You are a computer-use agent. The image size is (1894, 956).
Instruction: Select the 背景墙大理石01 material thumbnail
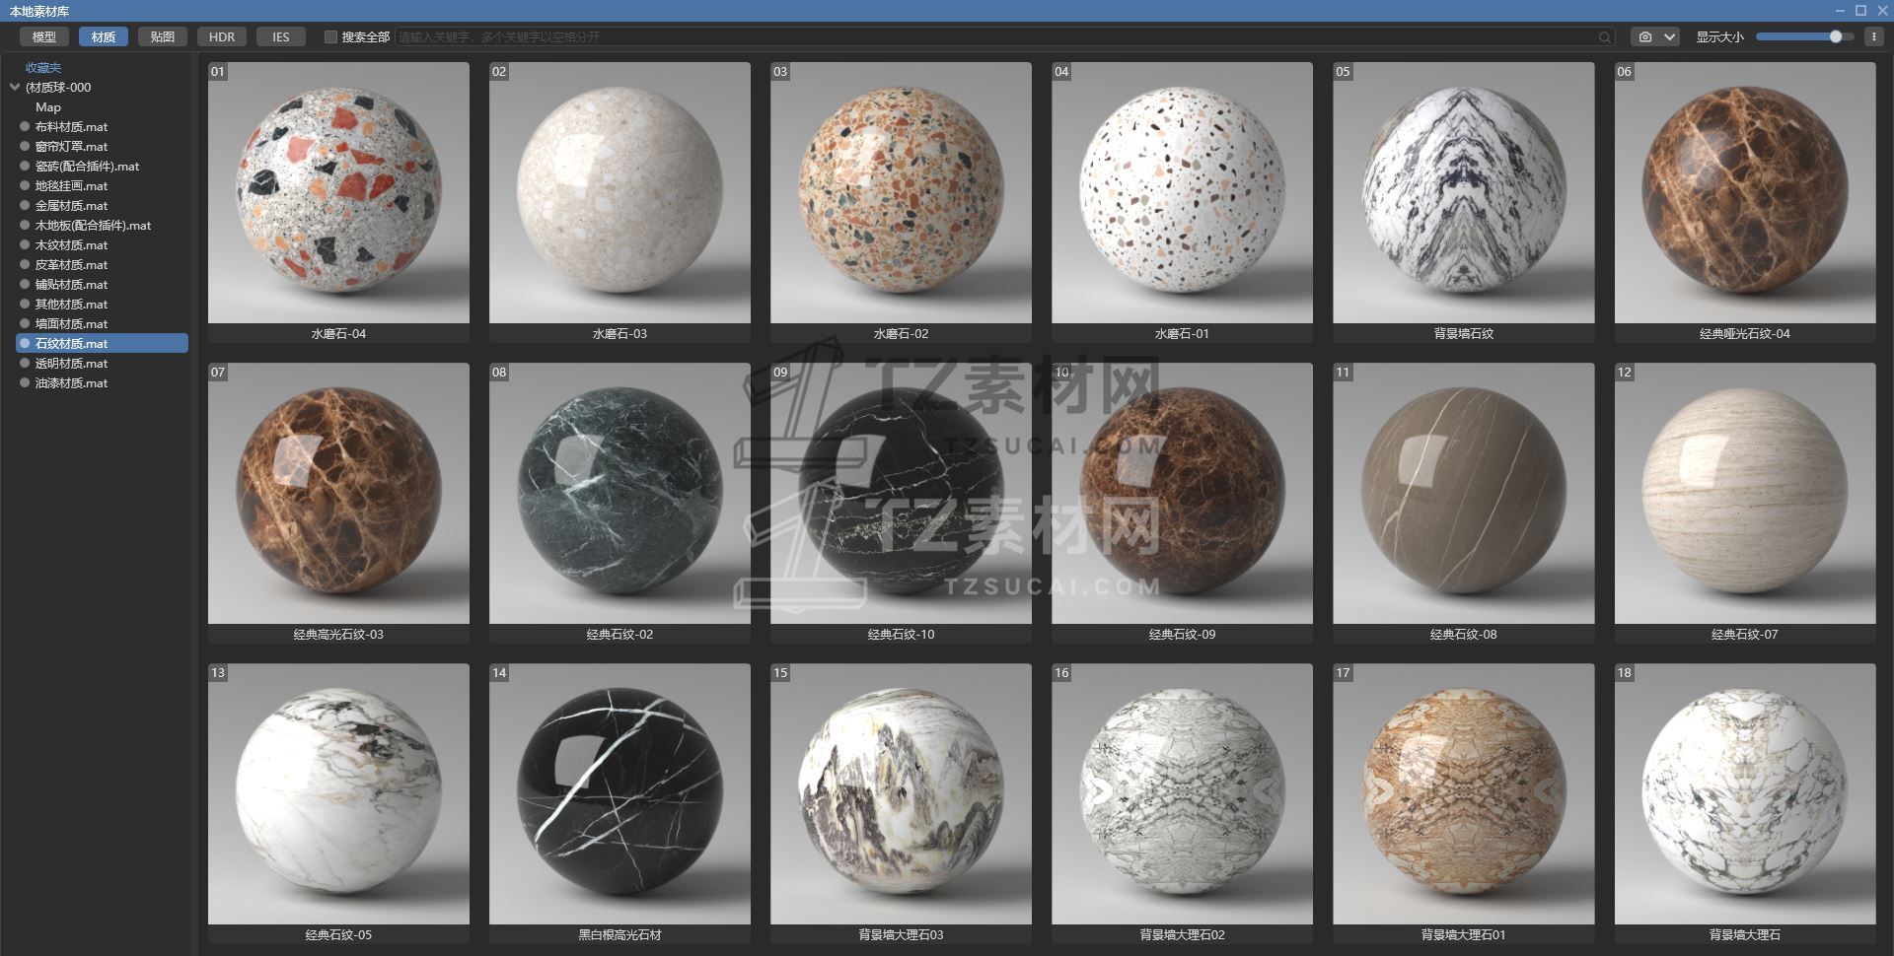[x=1464, y=794]
